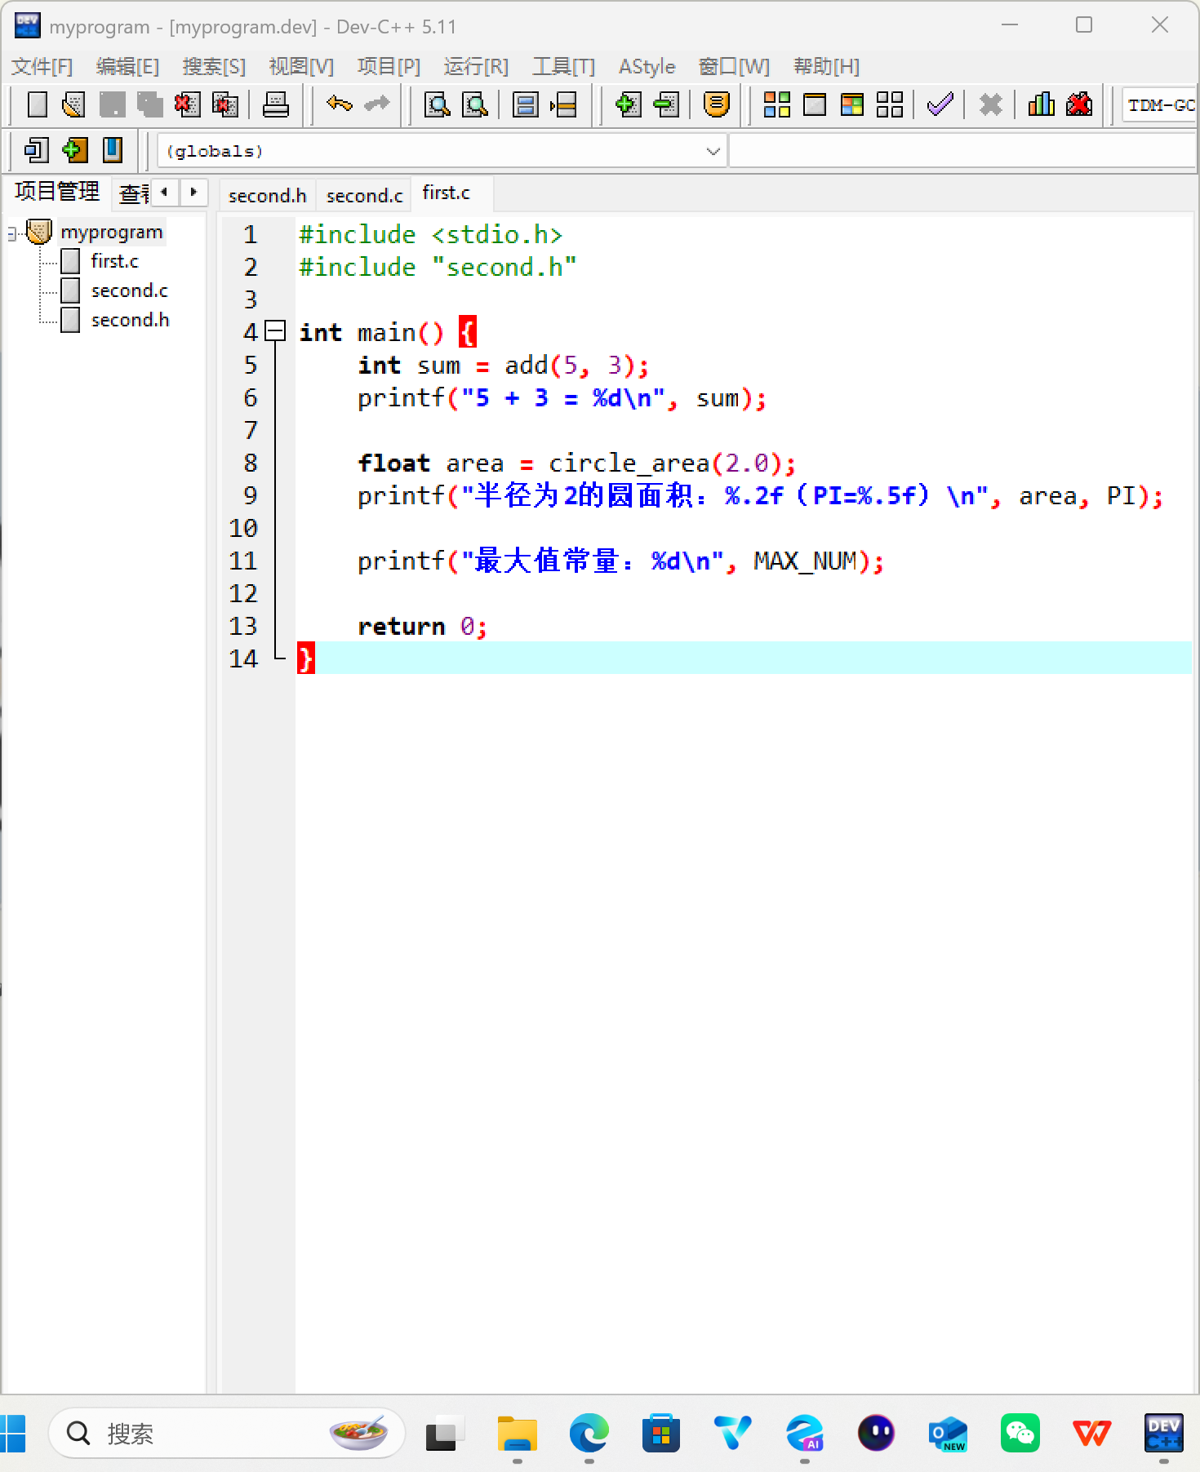
Task: Open the 运行[R] menu
Action: tap(476, 66)
